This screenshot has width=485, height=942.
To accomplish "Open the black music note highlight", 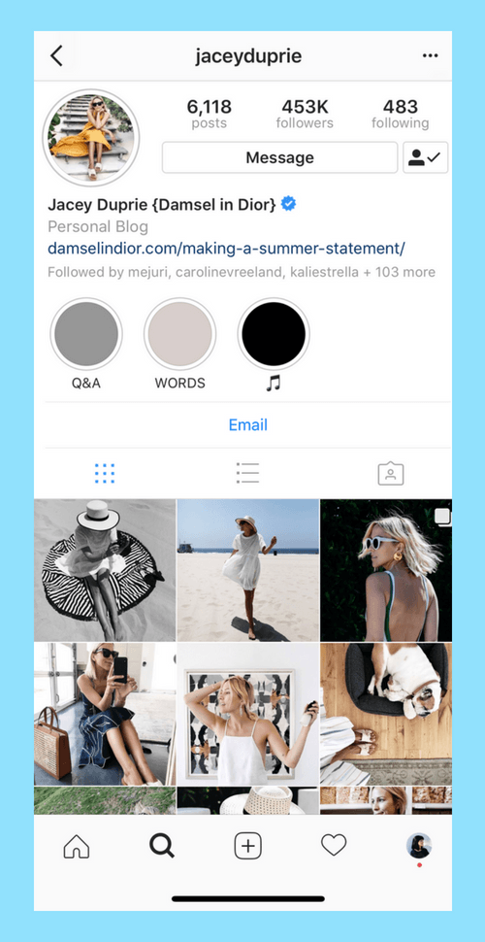I will click(x=274, y=334).
